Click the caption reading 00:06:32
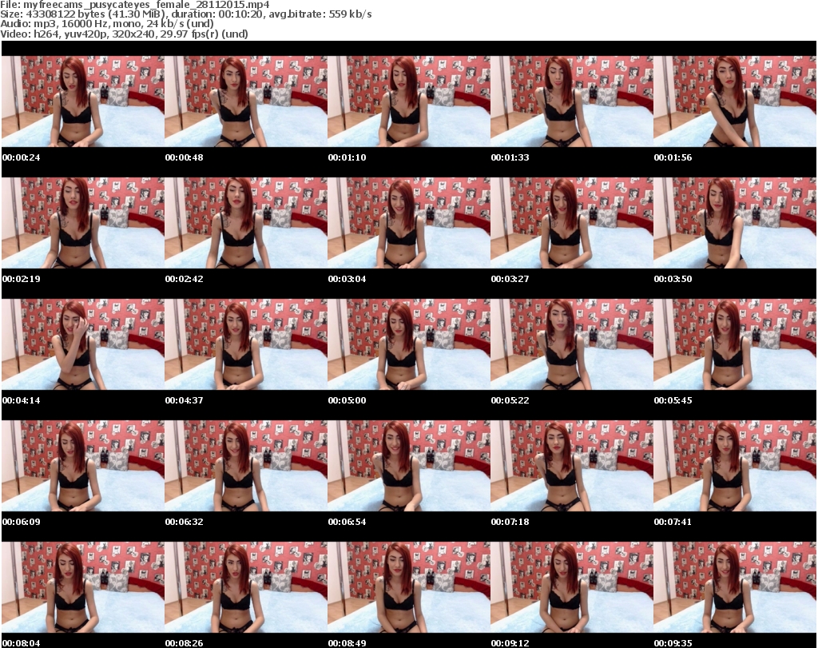Screen dimensions: 818x648 [x=185, y=521]
